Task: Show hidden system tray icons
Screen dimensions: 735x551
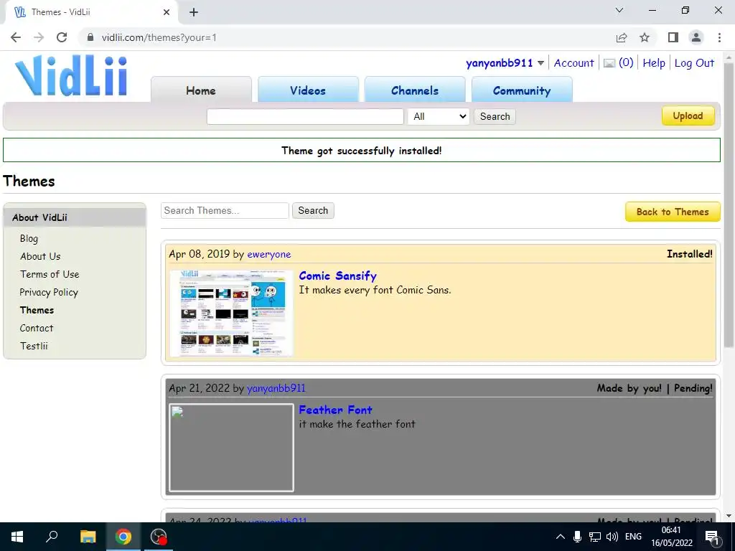Action: [560, 537]
